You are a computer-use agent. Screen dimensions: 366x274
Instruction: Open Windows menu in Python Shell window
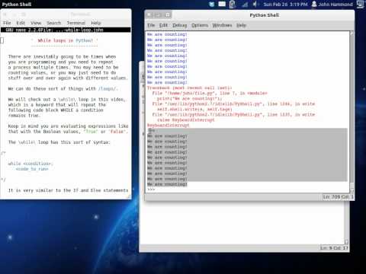coord(222,25)
